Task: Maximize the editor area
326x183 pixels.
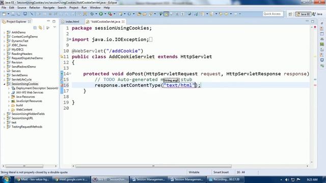Action: pyautogui.click(x=313, y=21)
